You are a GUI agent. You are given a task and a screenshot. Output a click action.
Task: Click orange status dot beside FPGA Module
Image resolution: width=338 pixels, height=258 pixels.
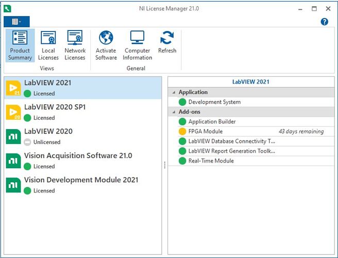click(x=182, y=131)
